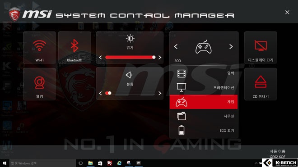
Task: Open File Explorer from the taskbar
Action: [x=90, y=163]
